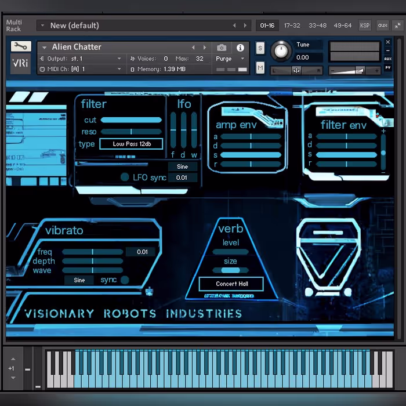406x406 pixels.
Task: Click the KSP script button
Action: coord(365,26)
